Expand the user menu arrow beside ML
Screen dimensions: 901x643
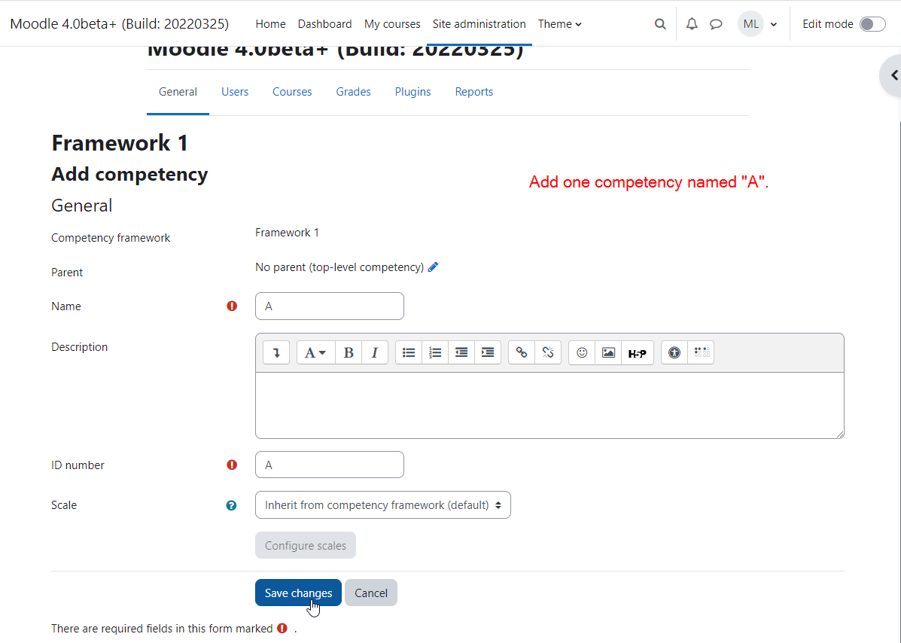774,25
